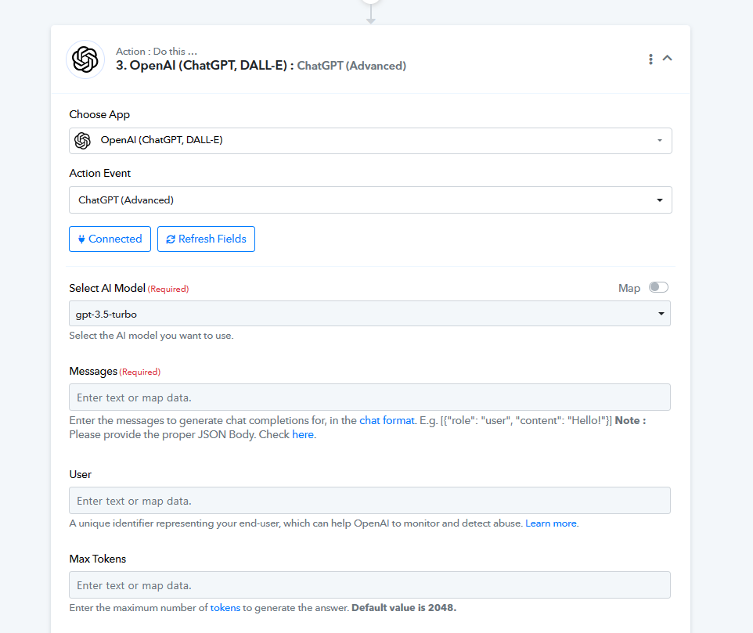Image resolution: width=753 pixels, height=633 pixels.
Task: Click the Max Tokens input field
Action: pyautogui.click(x=369, y=585)
